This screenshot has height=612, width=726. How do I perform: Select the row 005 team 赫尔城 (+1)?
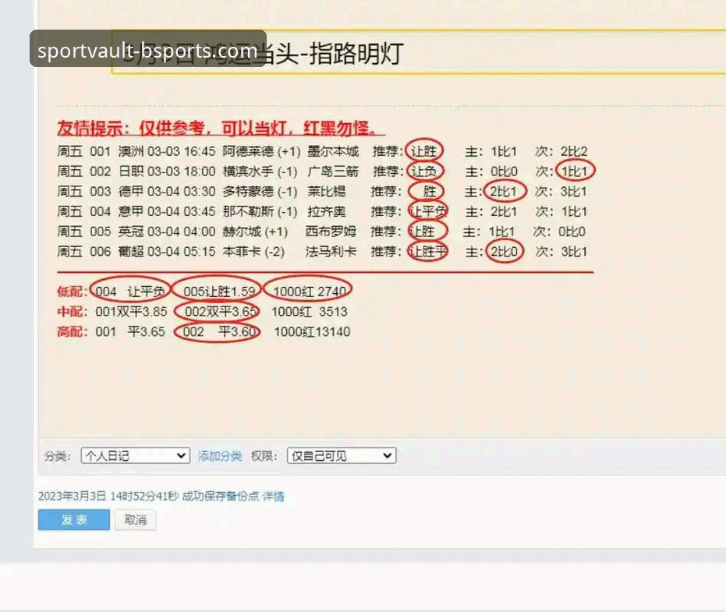pyautogui.click(x=255, y=232)
